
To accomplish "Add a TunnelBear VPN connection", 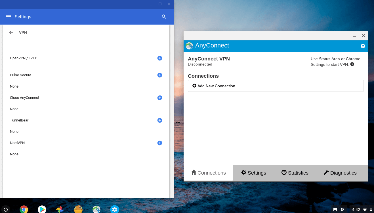I will click(x=160, y=120).
